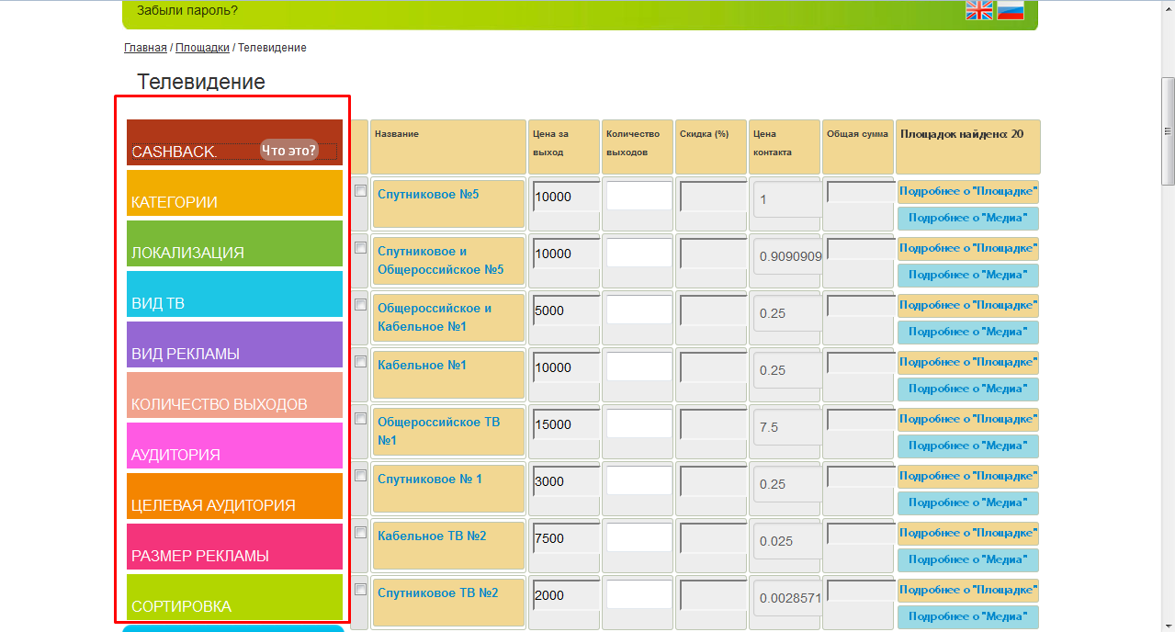Open the Площадки breadcrumb link

(202, 47)
